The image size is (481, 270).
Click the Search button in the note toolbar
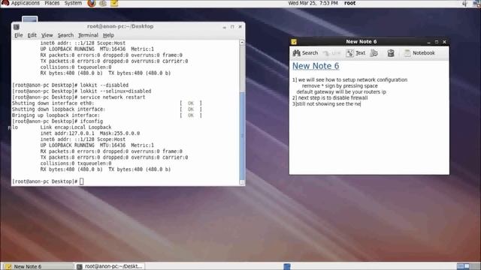[x=305, y=53]
